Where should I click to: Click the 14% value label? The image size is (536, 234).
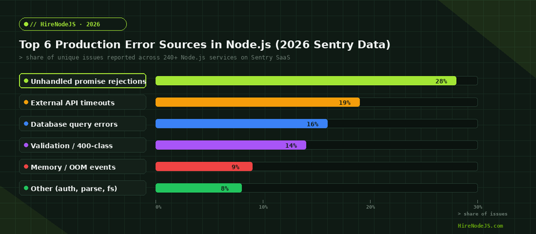(291, 145)
